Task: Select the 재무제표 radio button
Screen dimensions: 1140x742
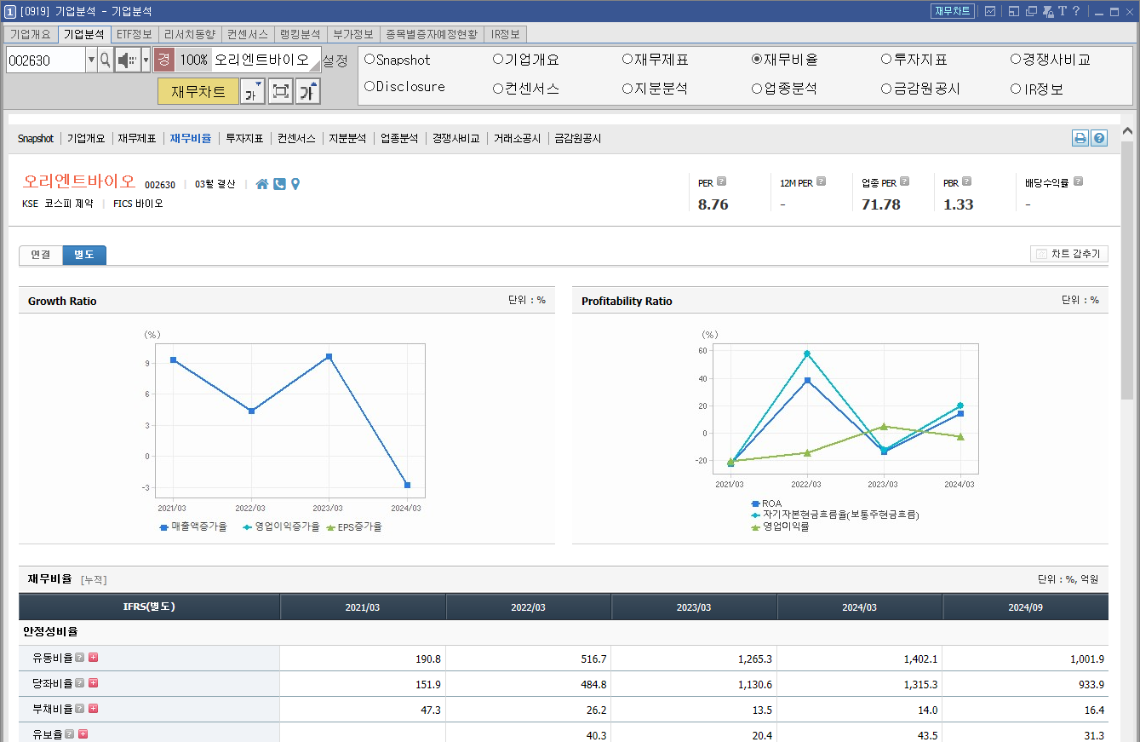Action: pyautogui.click(x=627, y=60)
